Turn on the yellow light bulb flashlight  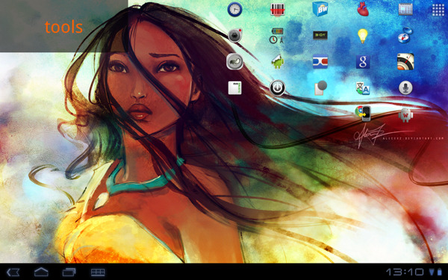(x=363, y=36)
